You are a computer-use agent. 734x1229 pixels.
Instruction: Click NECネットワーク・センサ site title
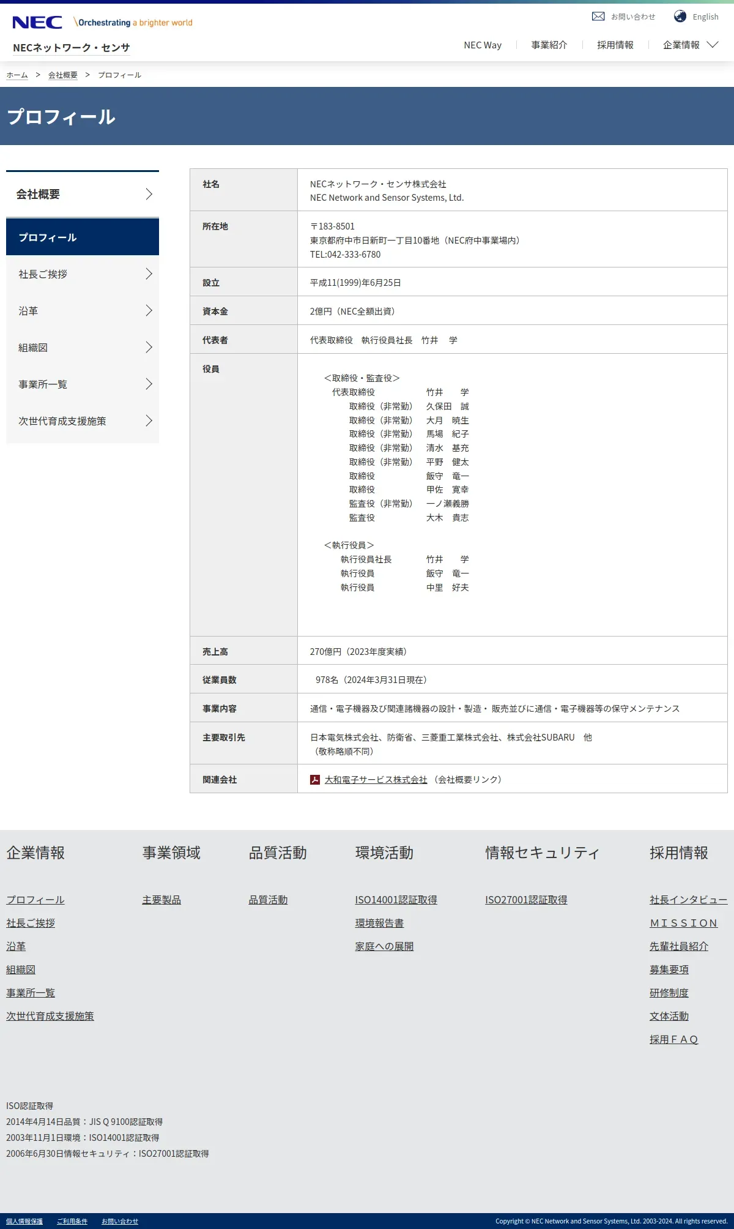click(x=72, y=47)
